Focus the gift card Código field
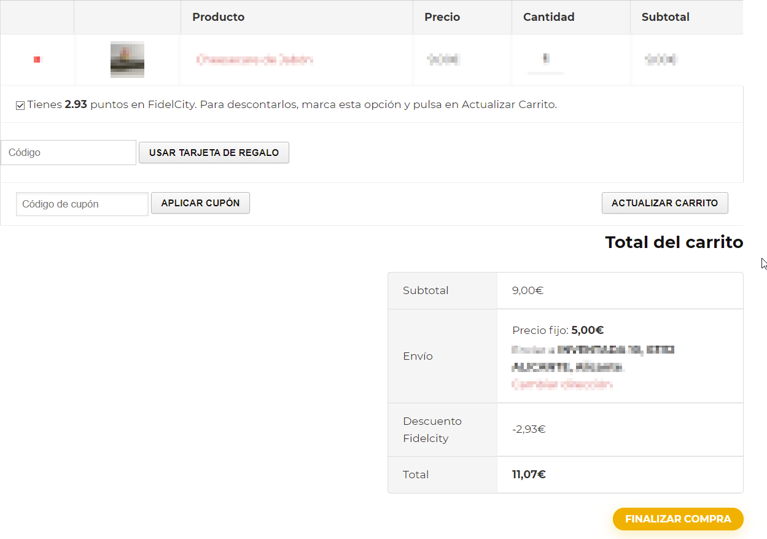Screen dimensions: 767x539 pos(68,152)
